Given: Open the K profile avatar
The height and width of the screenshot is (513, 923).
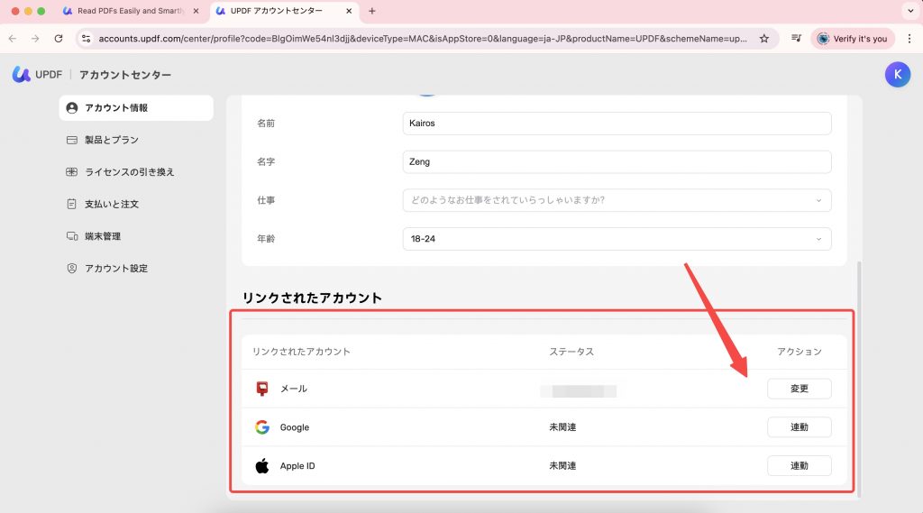Looking at the screenshot, I should click(897, 74).
